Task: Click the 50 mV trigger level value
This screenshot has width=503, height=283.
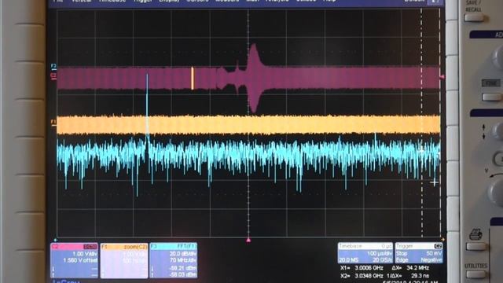Action: point(435,254)
